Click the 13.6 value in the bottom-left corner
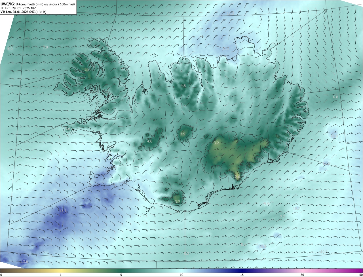Screen dimensions: 363x277 click(25, 261)
